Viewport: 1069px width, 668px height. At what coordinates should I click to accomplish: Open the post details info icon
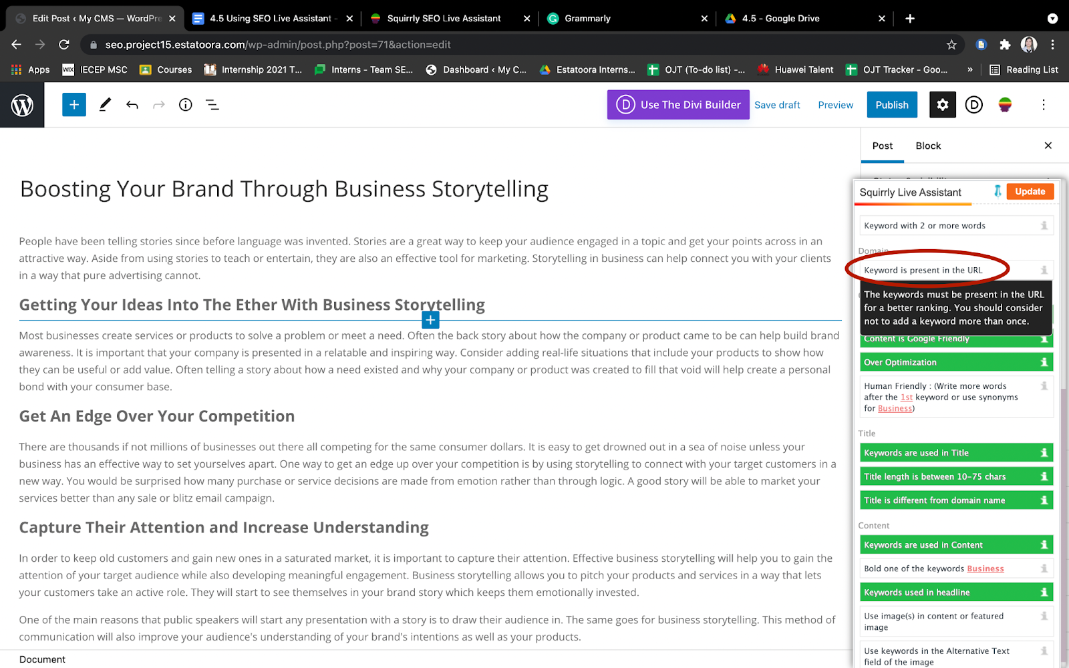[x=186, y=105]
